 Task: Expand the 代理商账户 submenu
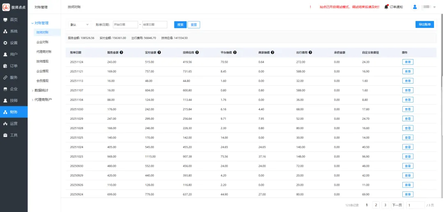click(43, 99)
